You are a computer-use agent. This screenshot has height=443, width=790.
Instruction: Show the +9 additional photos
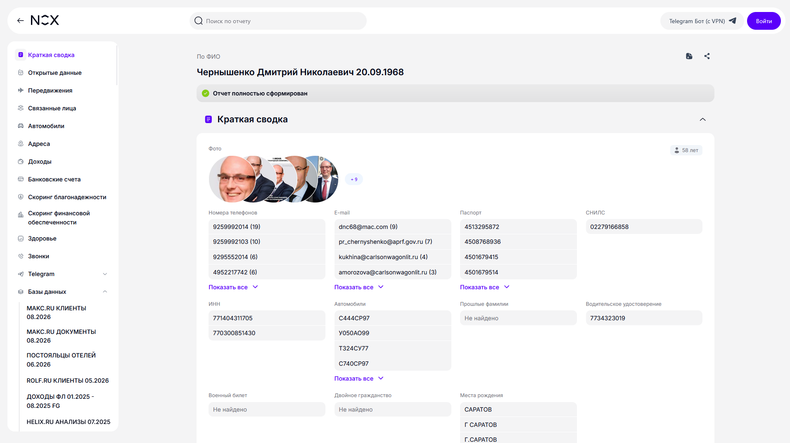(x=354, y=179)
